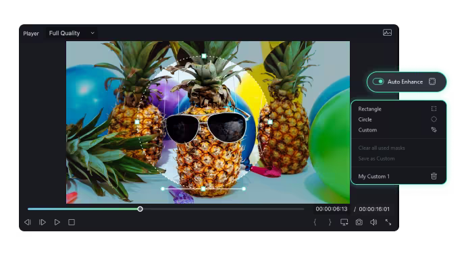Viewport: 466px width, 263px height.
Task: Click the left handle of circle mask
Action: click(x=137, y=122)
